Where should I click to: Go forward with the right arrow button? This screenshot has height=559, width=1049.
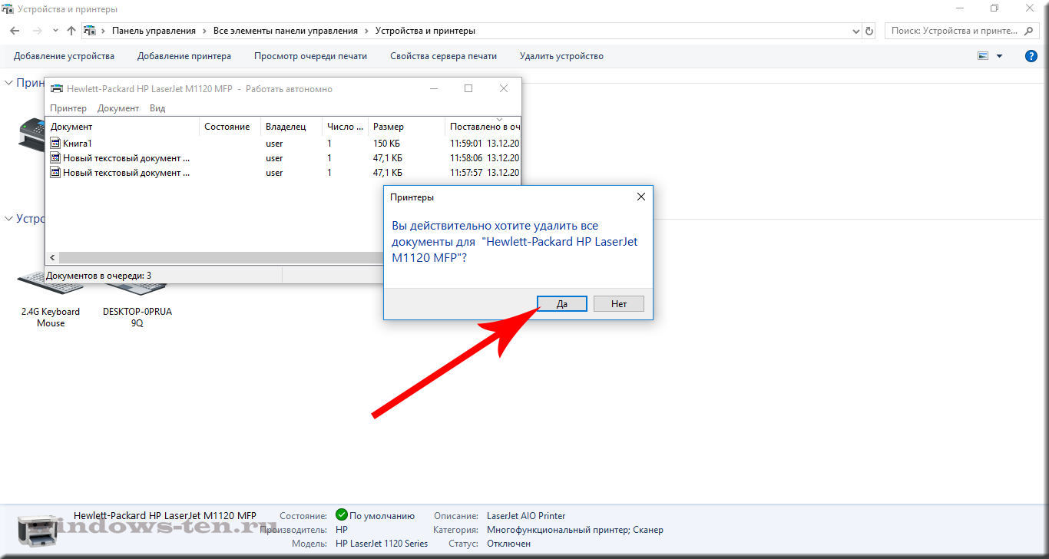[37, 31]
